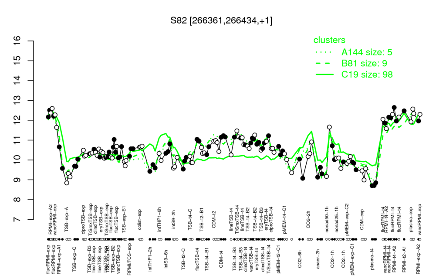Image resolution: width=446 pixels, height=279 pixels.
Task: Click the solid line sample beside C19
Action: [324, 75]
